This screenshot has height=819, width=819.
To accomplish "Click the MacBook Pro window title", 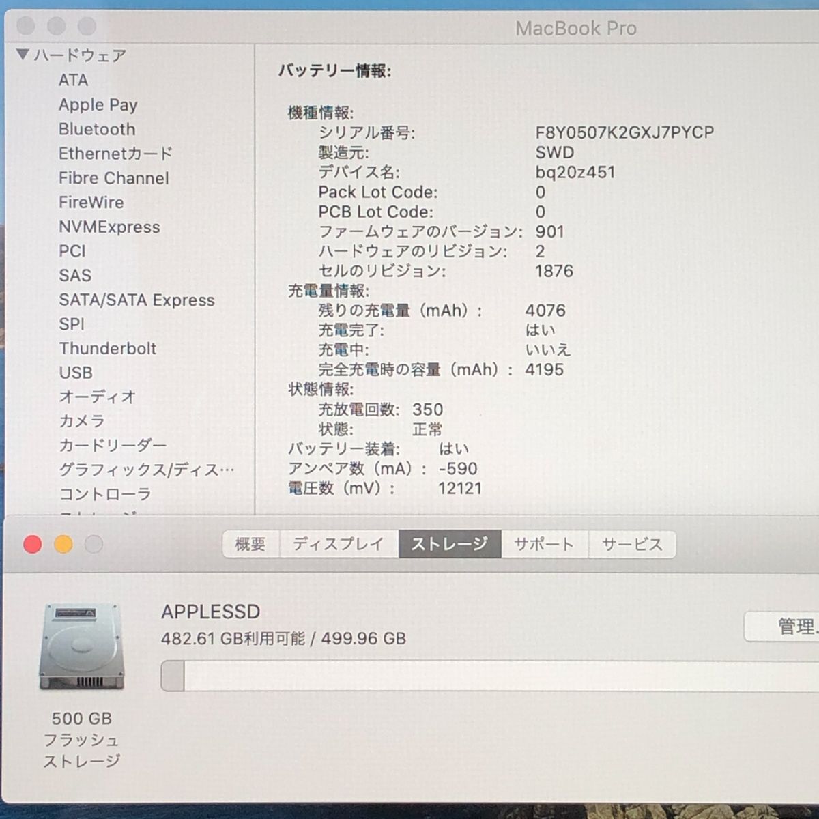I will tap(576, 28).
